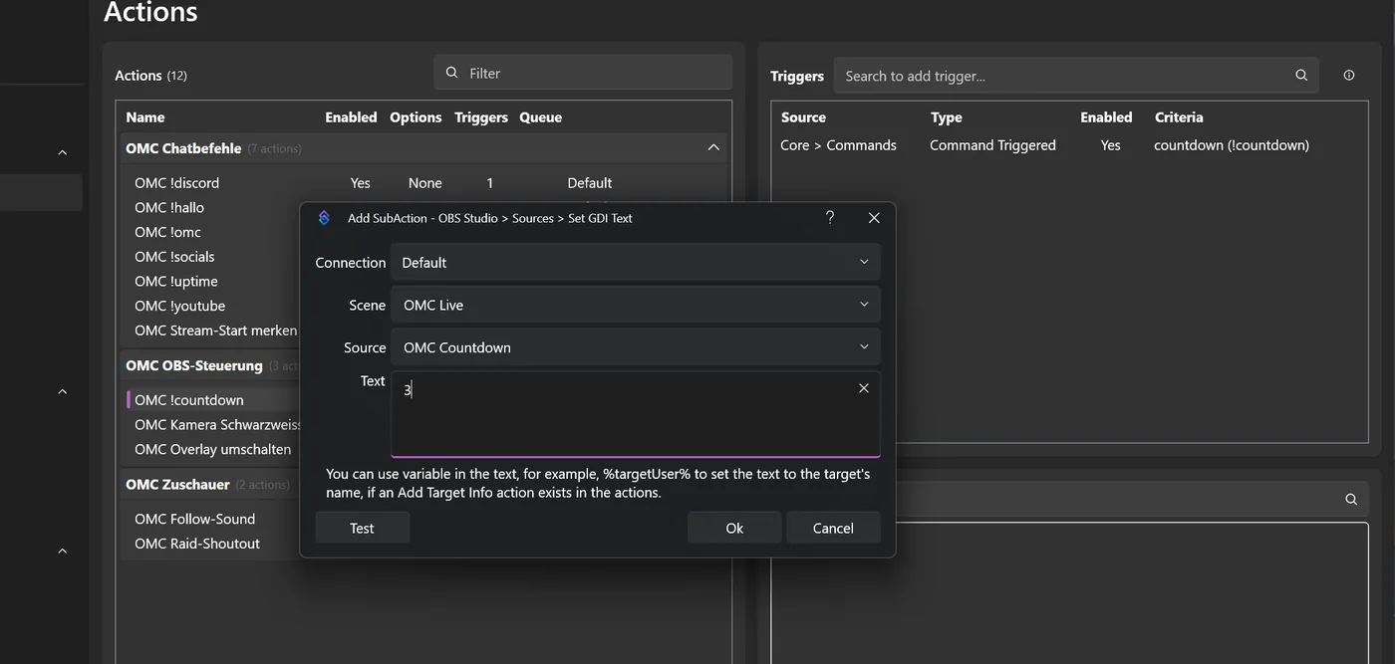This screenshot has width=1395, height=664.
Task: Select the OMC Kamera Schwarzweiss action
Action: click(x=218, y=425)
